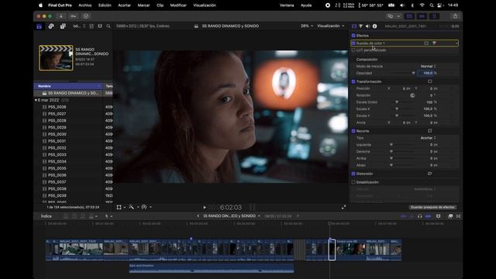
Task: Open the Recorte Tipo Acortar dropdown
Action: tap(429, 138)
